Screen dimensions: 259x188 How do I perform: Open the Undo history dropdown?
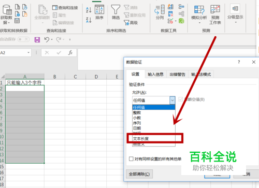pyautogui.click(x=52, y=39)
